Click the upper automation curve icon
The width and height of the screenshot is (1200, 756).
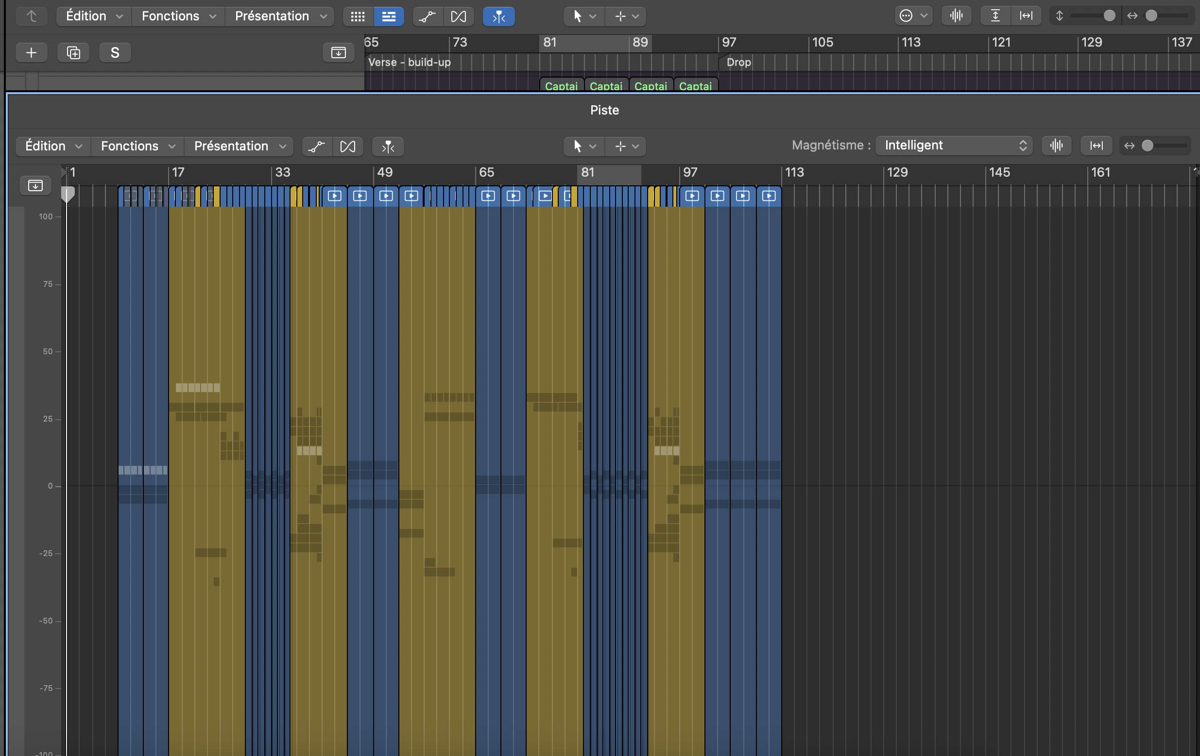coord(427,16)
